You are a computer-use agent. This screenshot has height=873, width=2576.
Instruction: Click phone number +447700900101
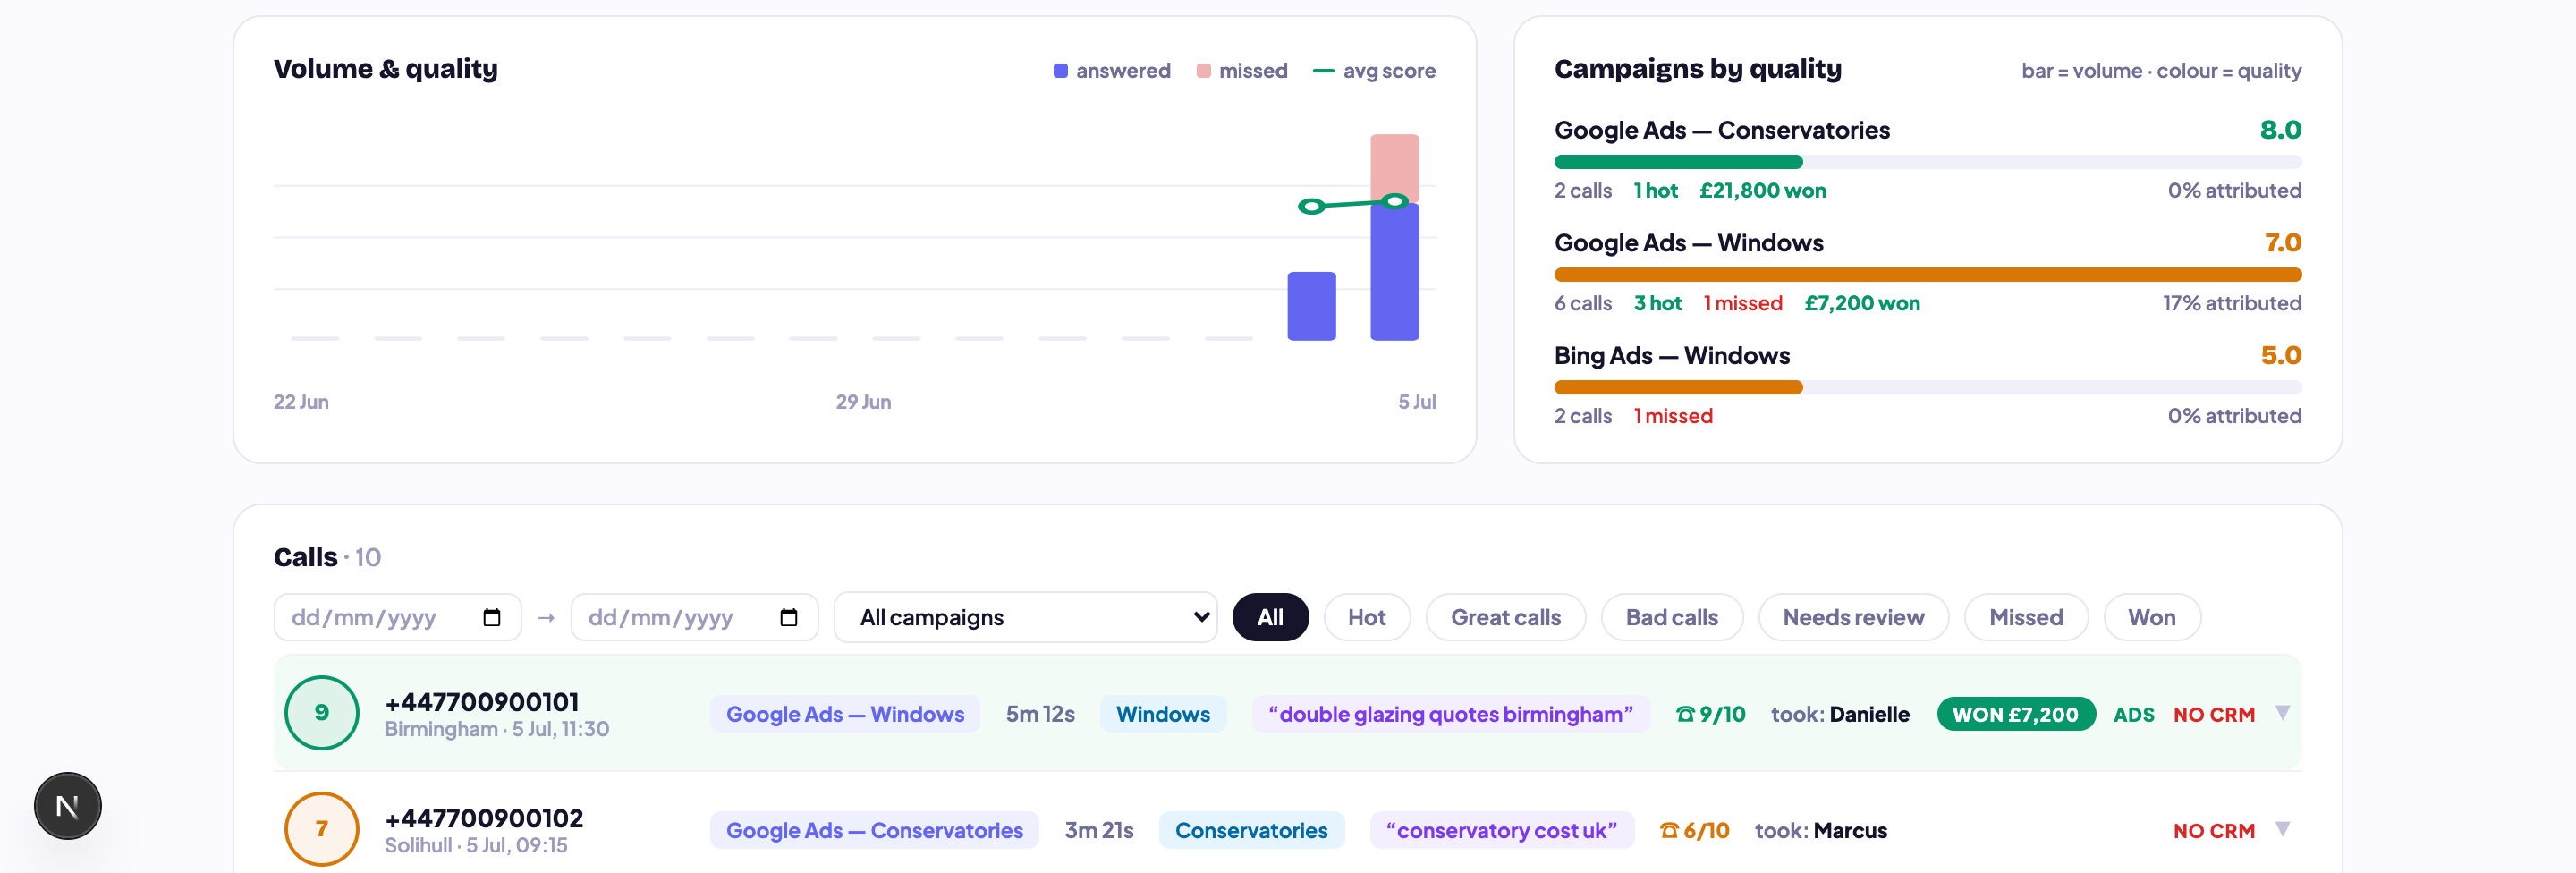(481, 702)
